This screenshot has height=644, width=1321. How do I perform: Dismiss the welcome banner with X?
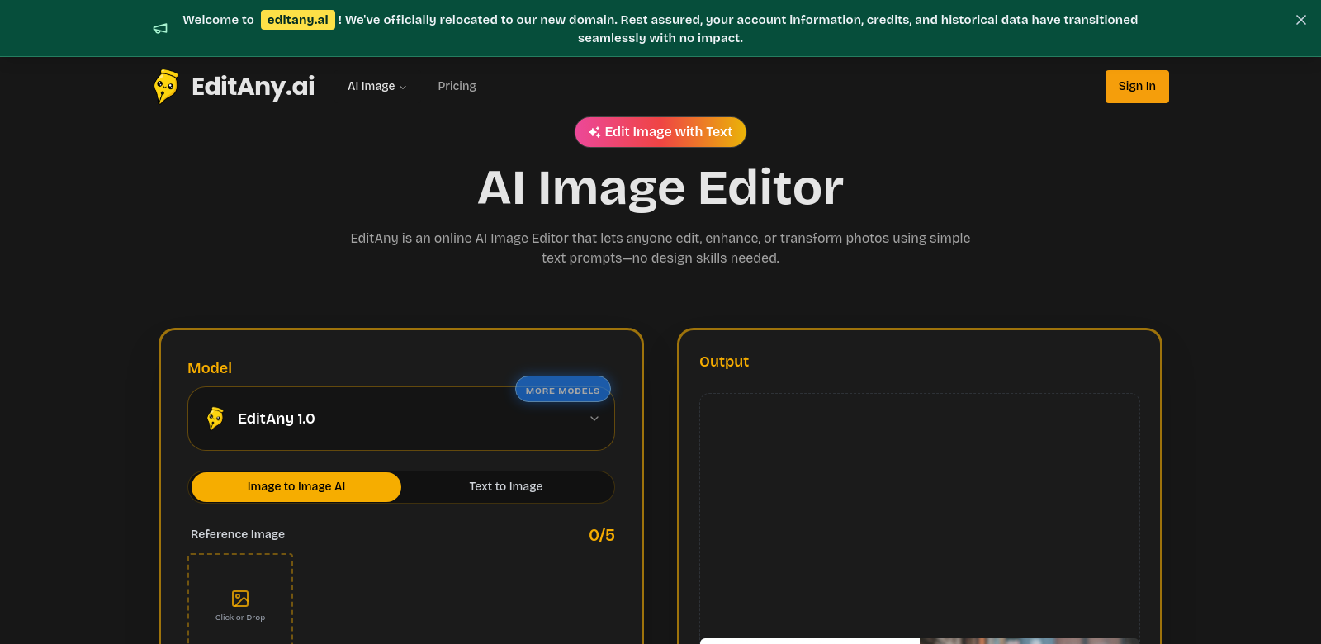1301,20
